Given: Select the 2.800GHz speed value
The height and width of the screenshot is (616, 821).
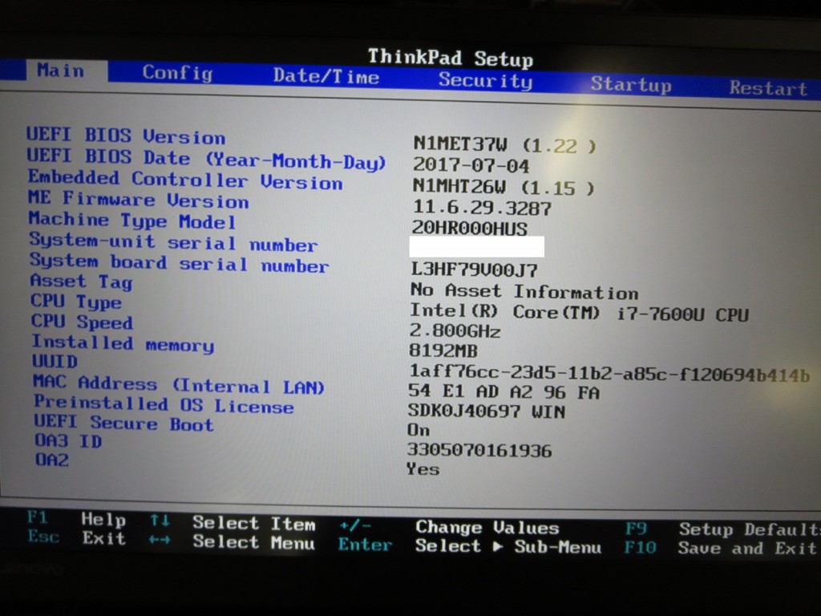Looking at the screenshot, I should (x=455, y=331).
